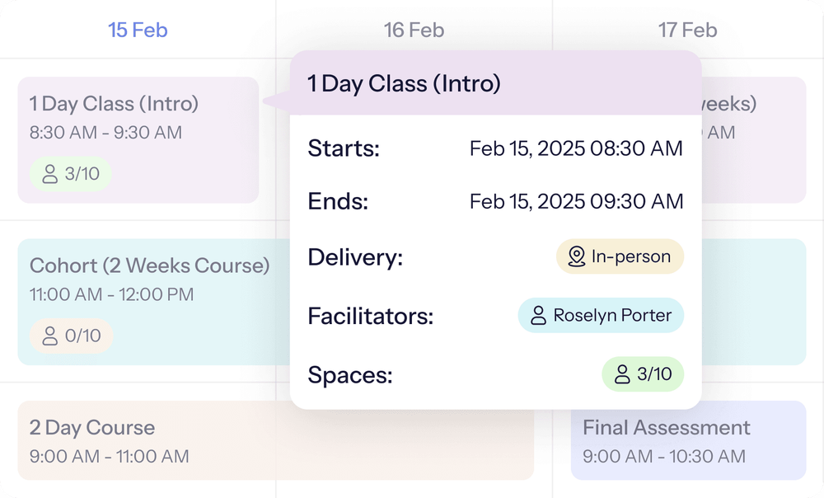Open the Roselyn Porter facilitator badge
Image resolution: width=824 pixels, height=498 pixels.
[x=601, y=315]
